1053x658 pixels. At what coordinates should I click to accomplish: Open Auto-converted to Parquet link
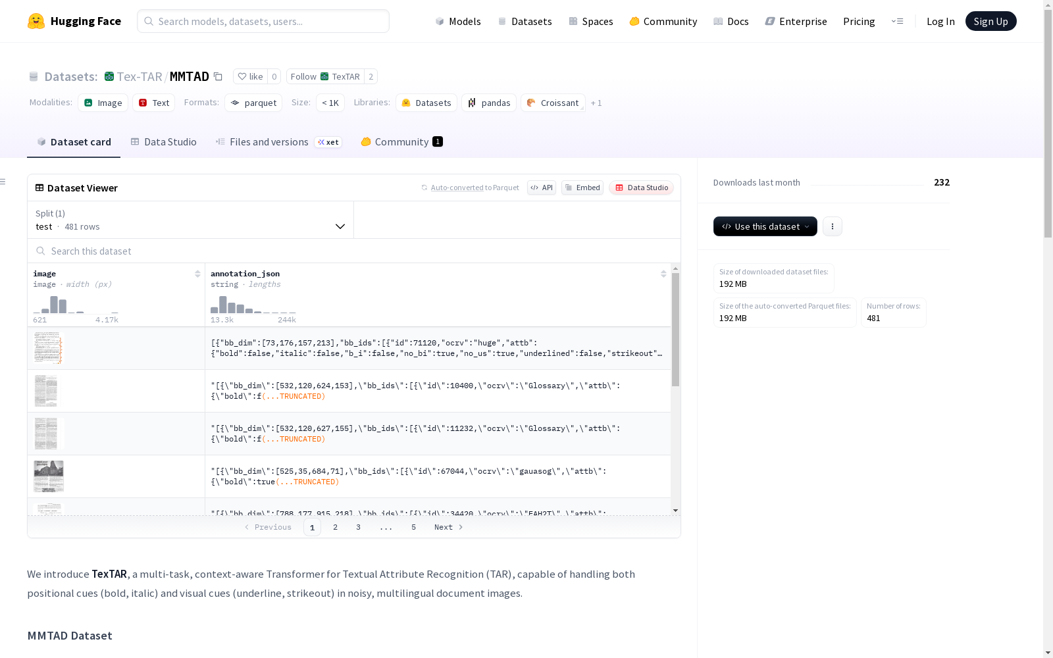457,188
